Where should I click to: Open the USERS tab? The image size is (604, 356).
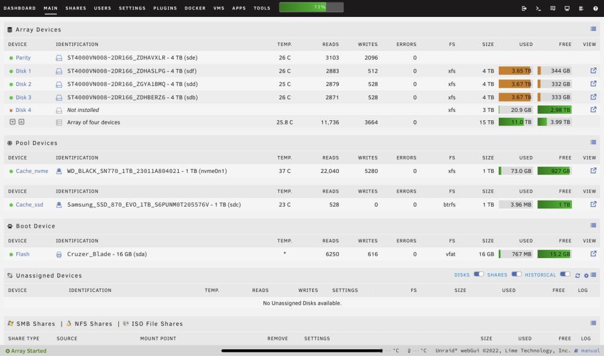click(x=103, y=8)
